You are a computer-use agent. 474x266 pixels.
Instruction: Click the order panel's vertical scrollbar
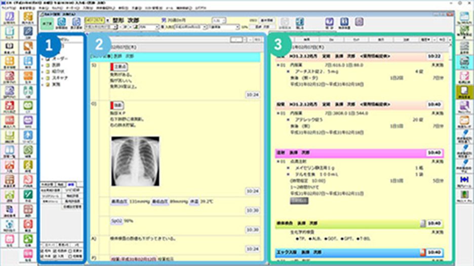(450, 151)
